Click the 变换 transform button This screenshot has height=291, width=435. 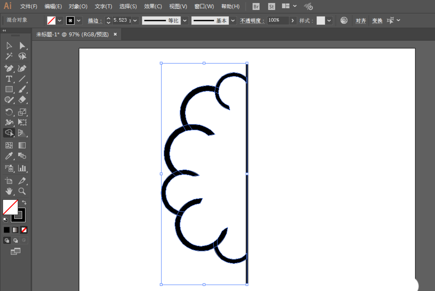click(x=377, y=20)
